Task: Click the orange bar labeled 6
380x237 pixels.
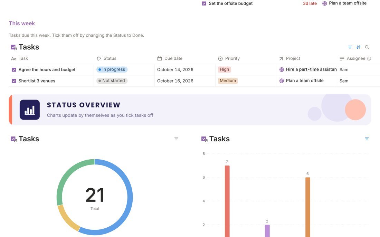Action: pyautogui.click(x=307, y=207)
